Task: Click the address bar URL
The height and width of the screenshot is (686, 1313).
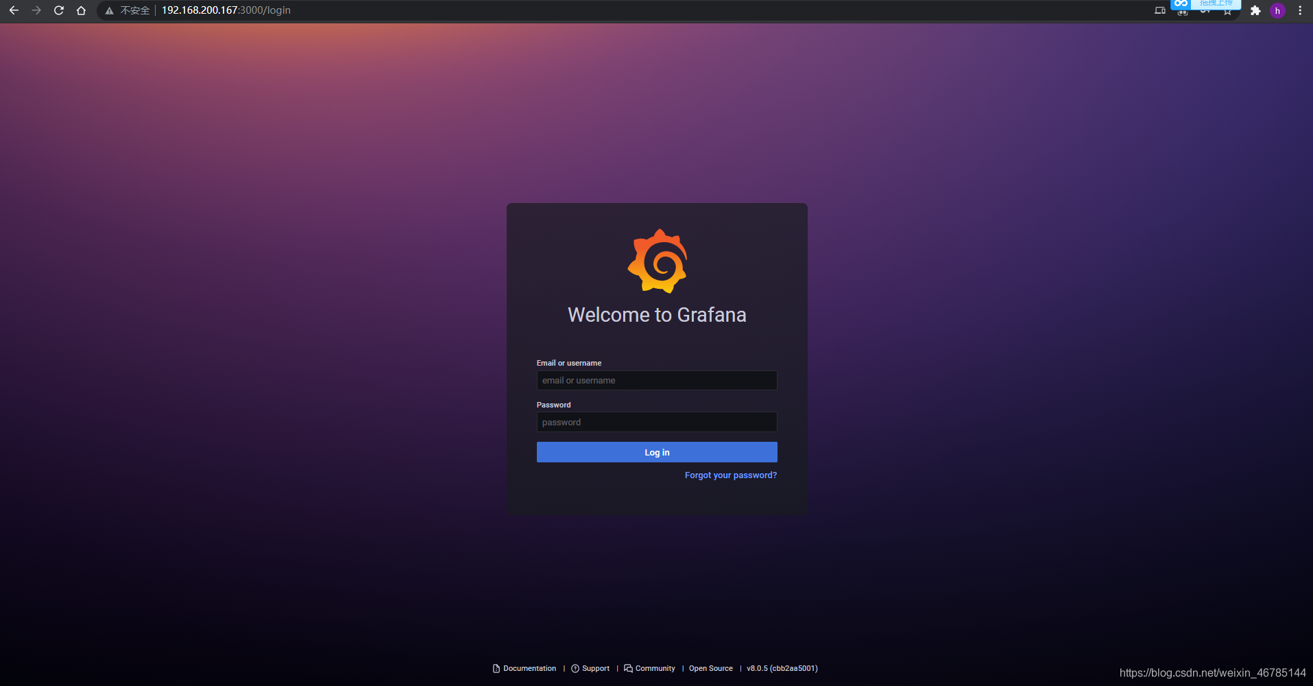Action: [x=226, y=10]
